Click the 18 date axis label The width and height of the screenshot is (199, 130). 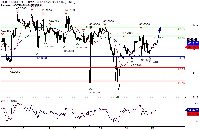[x=22, y=128]
